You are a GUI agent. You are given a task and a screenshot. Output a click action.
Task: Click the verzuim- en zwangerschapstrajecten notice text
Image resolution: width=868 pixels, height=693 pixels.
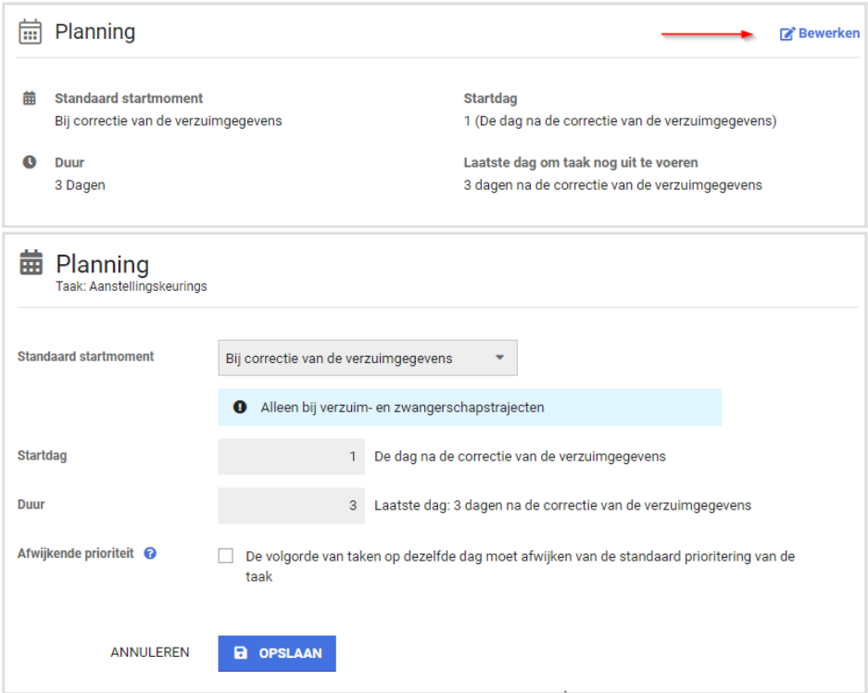(402, 407)
